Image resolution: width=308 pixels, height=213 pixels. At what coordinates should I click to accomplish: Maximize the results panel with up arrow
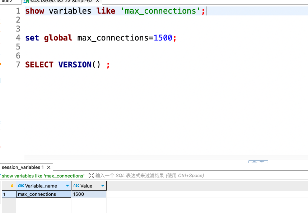tap(254, 162)
